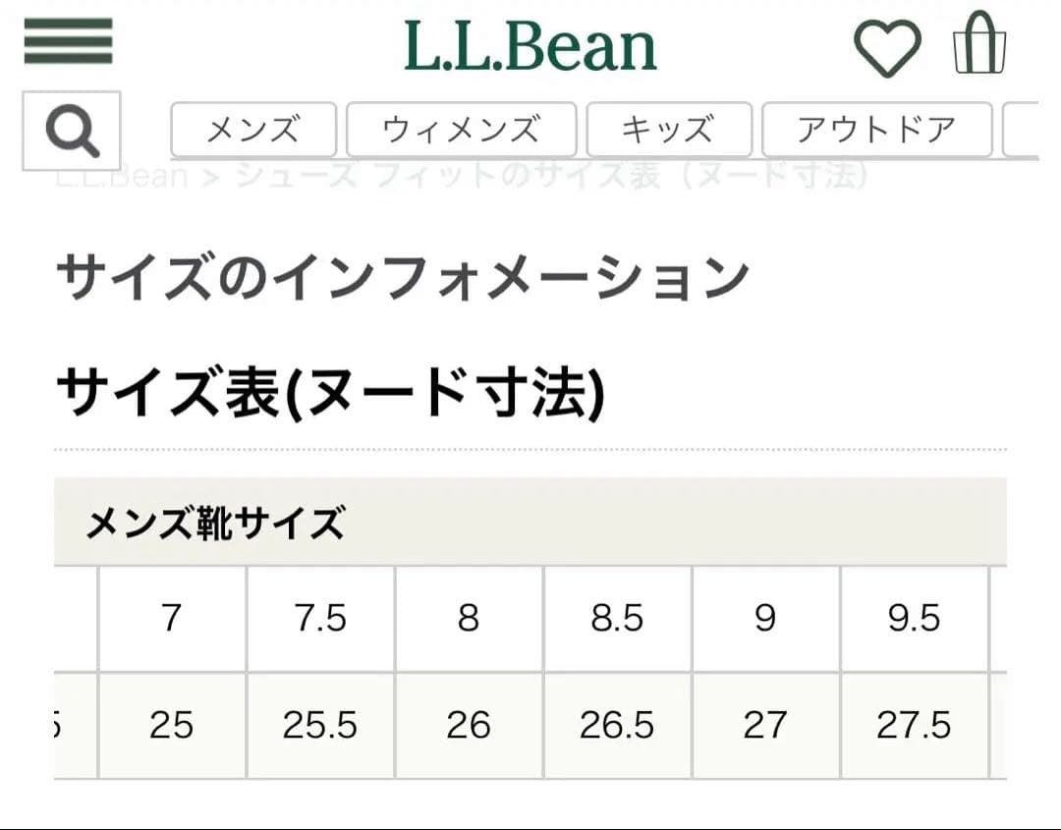Click the L.L.Bean logo
The height and width of the screenshot is (830, 1061).
pyautogui.click(x=530, y=43)
